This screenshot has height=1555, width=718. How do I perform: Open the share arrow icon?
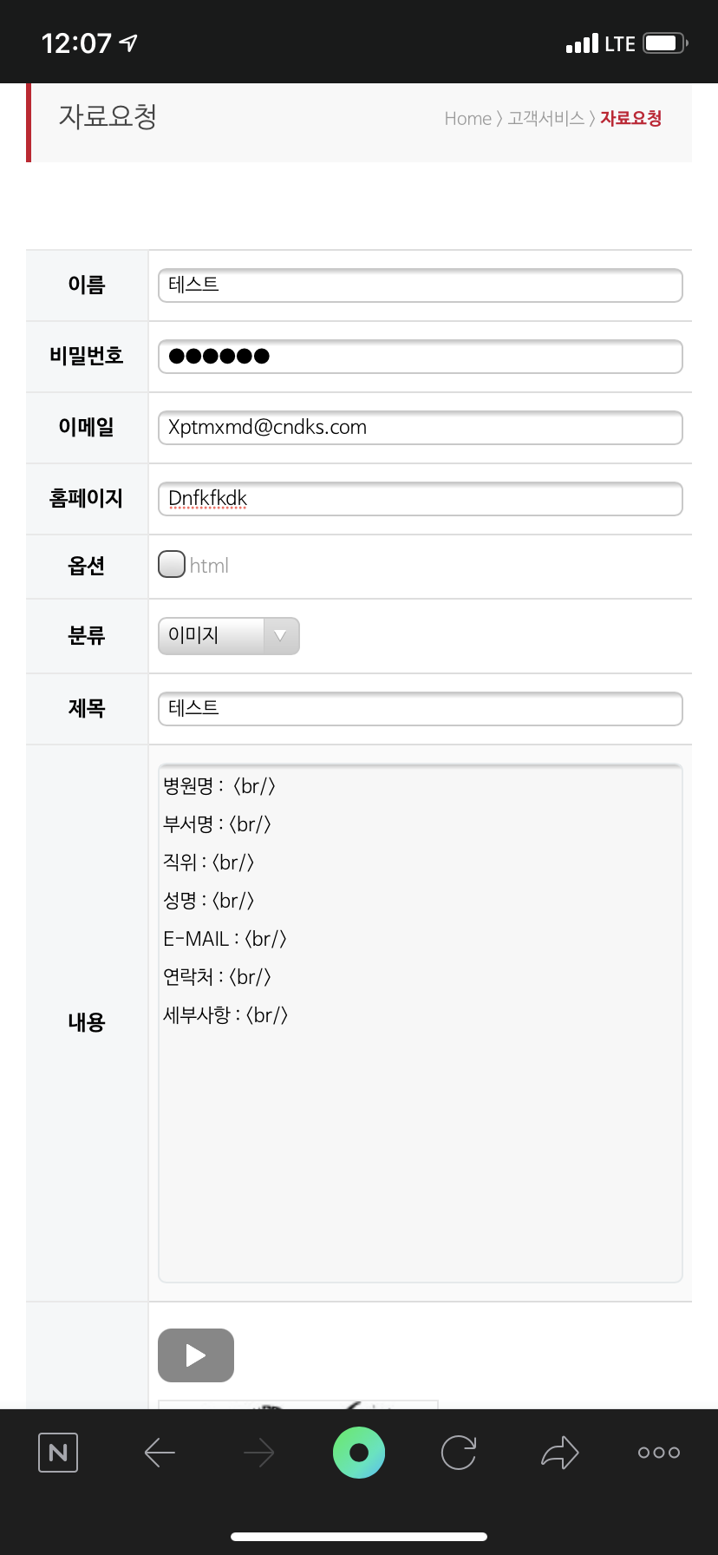[x=559, y=1453]
